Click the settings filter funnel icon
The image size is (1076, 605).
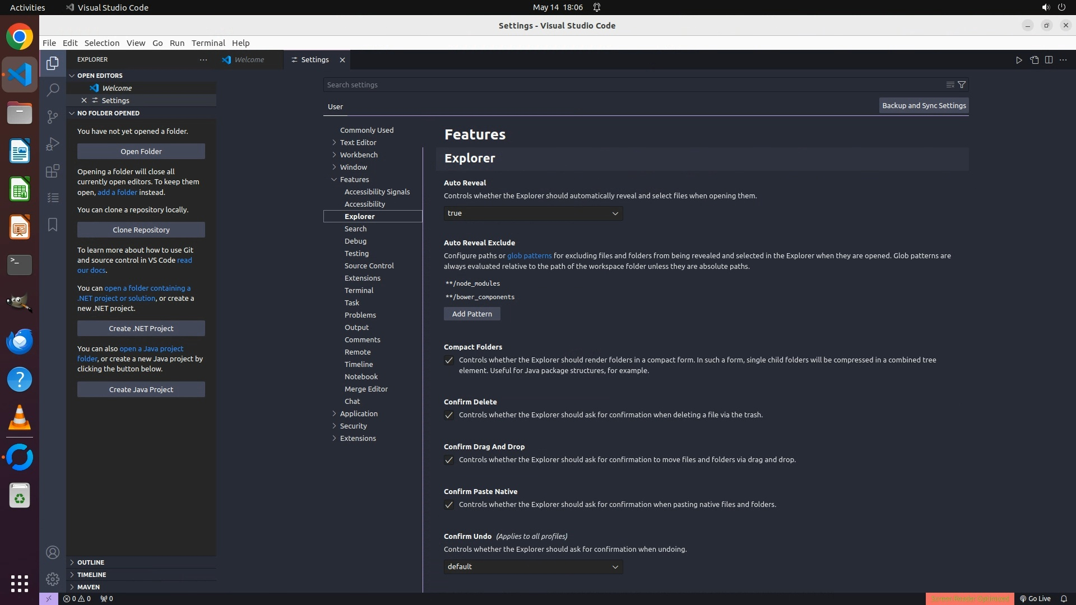pyautogui.click(x=962, y=85)
